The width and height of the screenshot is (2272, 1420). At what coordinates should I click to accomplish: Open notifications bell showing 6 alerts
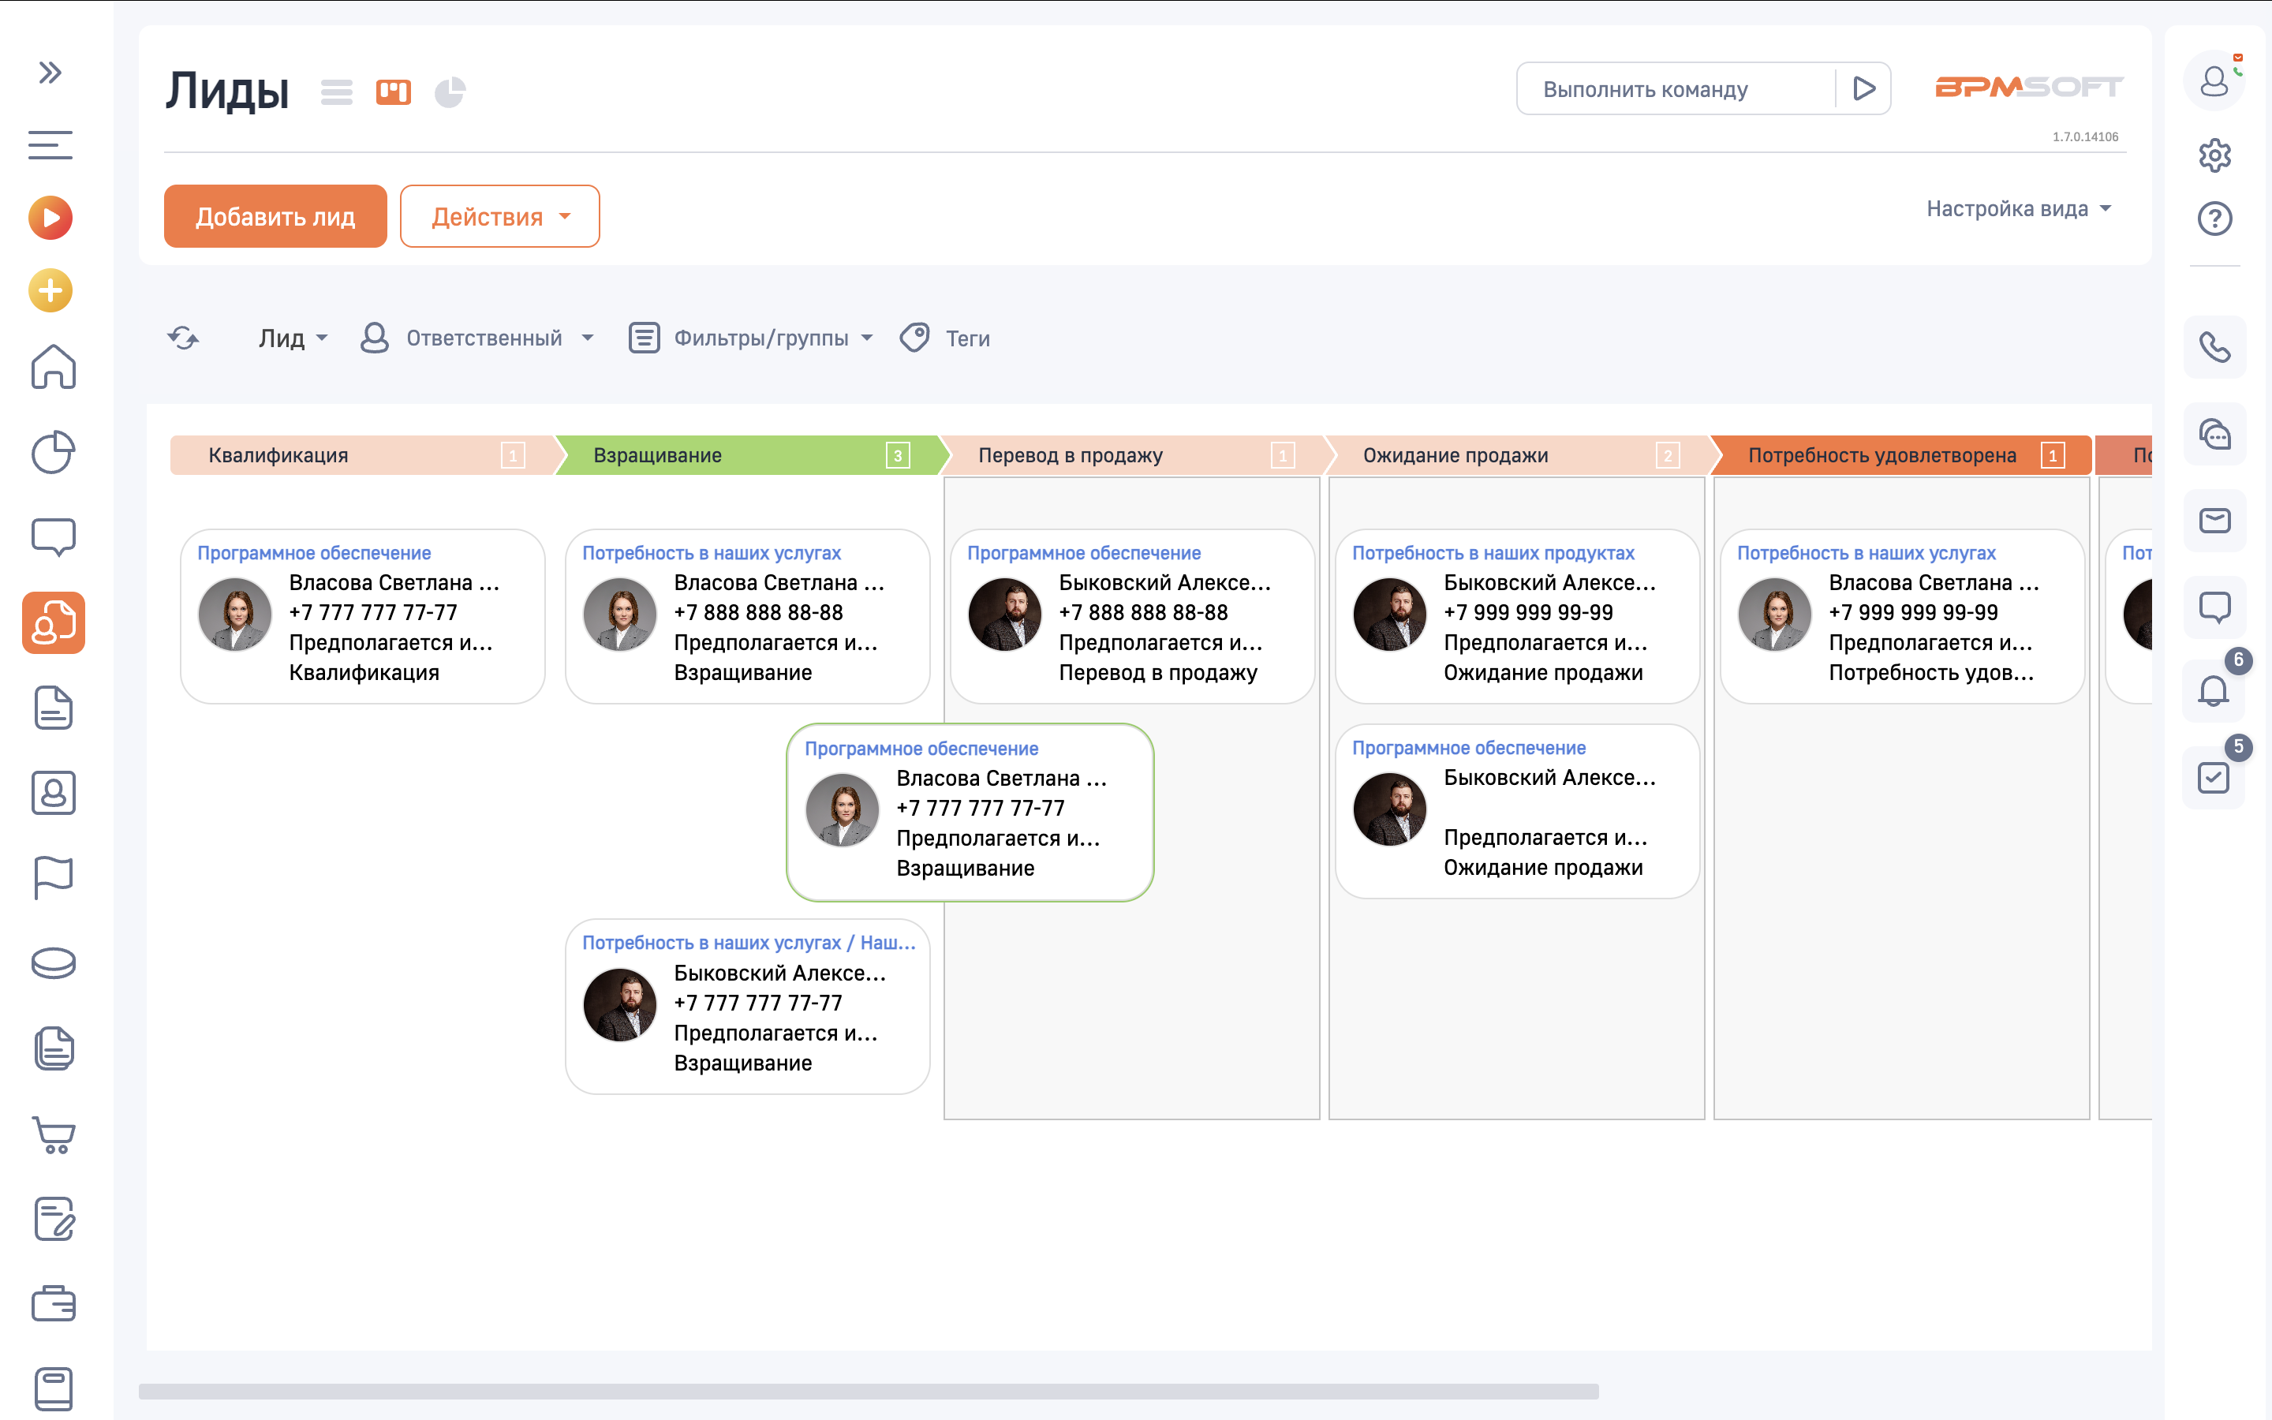coord(2214,692)
